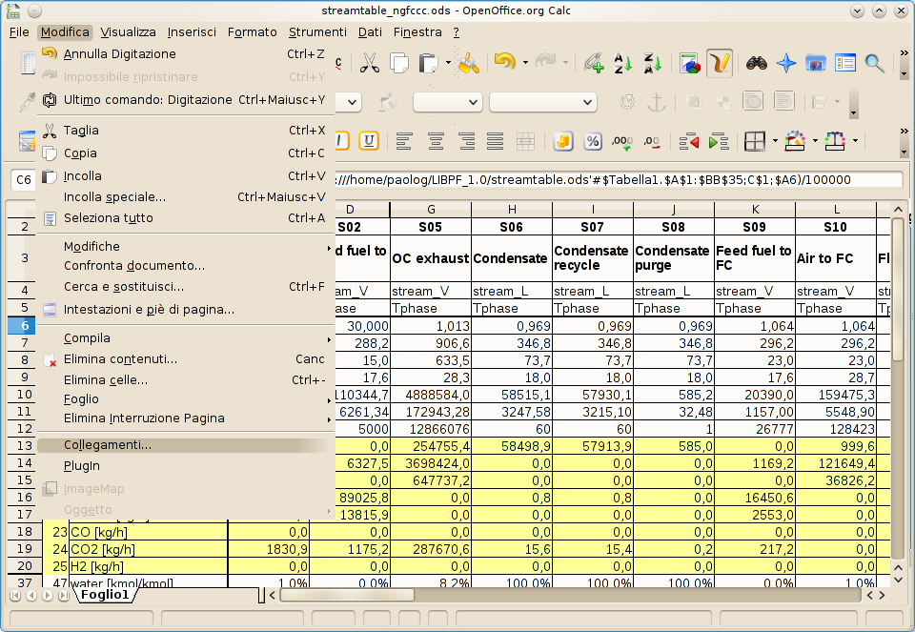Expand the Undo history dropdown arrow

tap(525, 64)
